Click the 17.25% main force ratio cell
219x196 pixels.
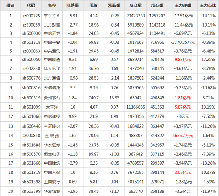coord(208,60)
